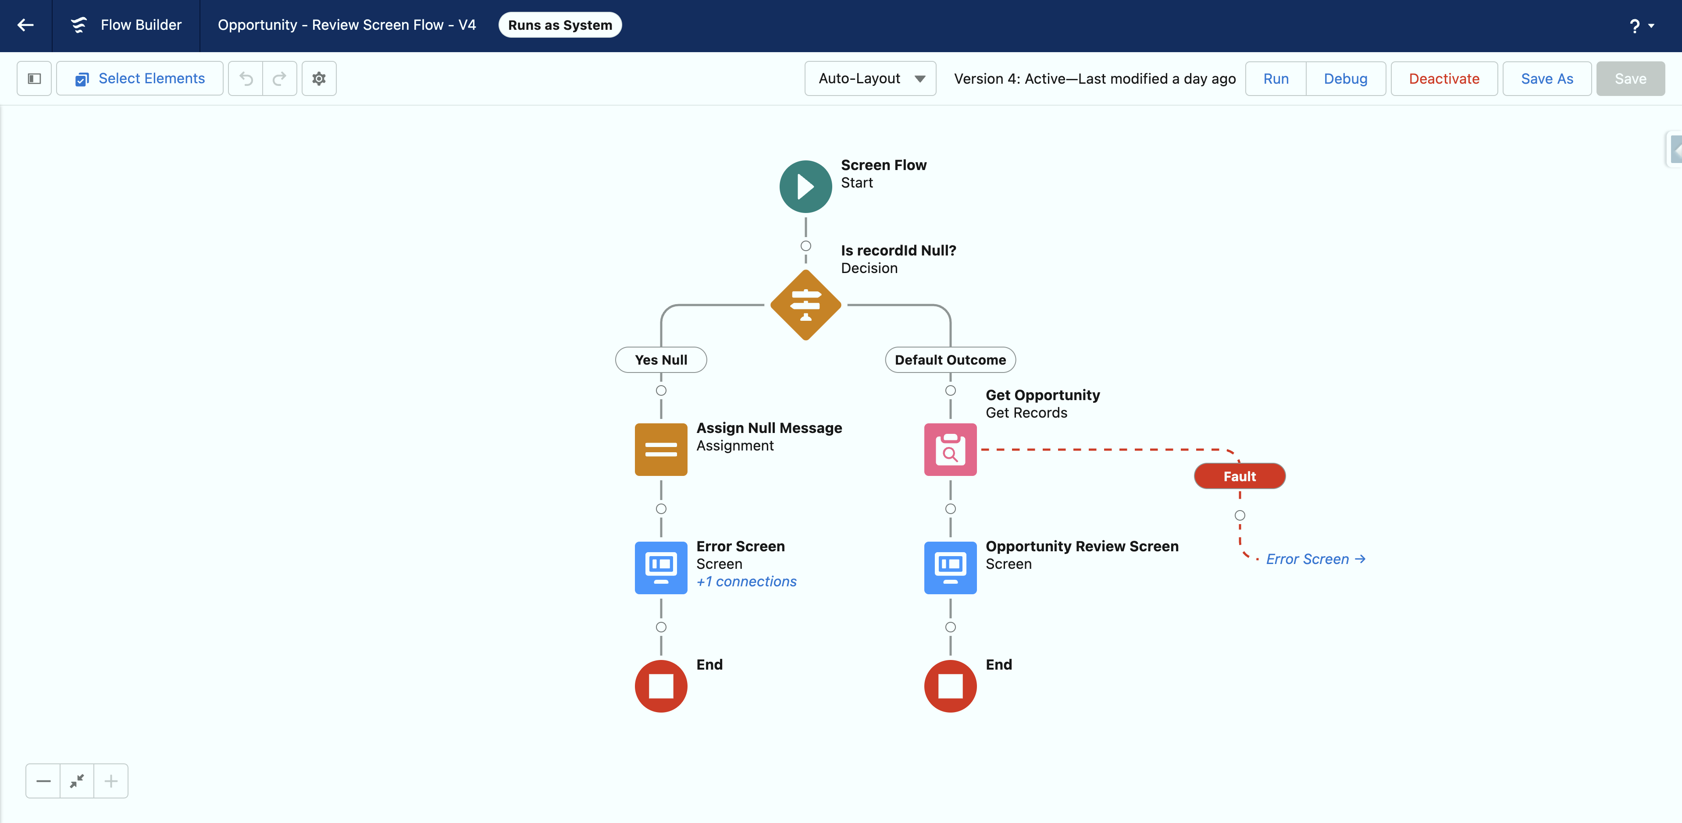This screenshot has height=823, width=1682.
Task: Select the Assign Null Message assignment icon
Action: [x=661, y=449]
